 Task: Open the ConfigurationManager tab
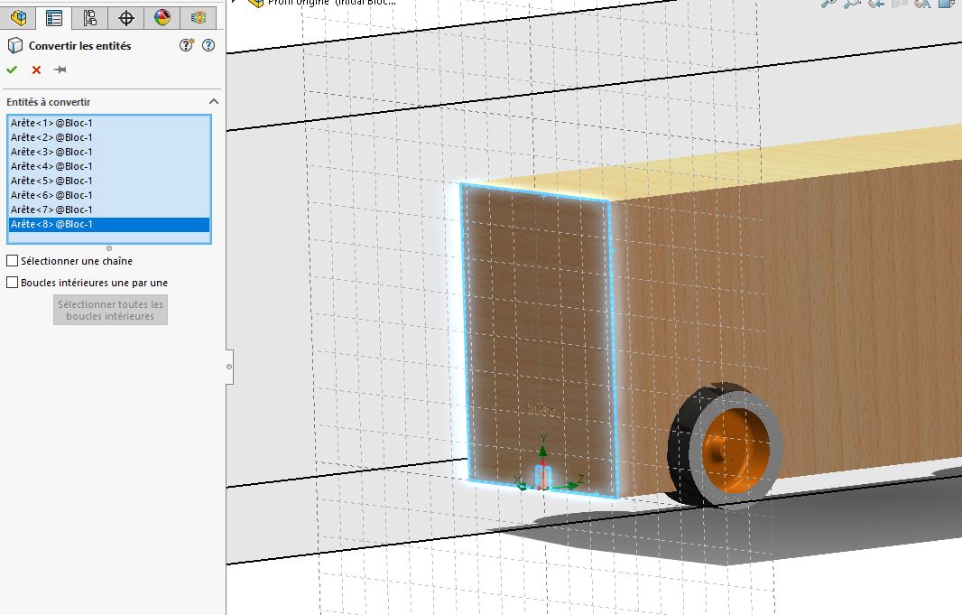pos(89,17)
